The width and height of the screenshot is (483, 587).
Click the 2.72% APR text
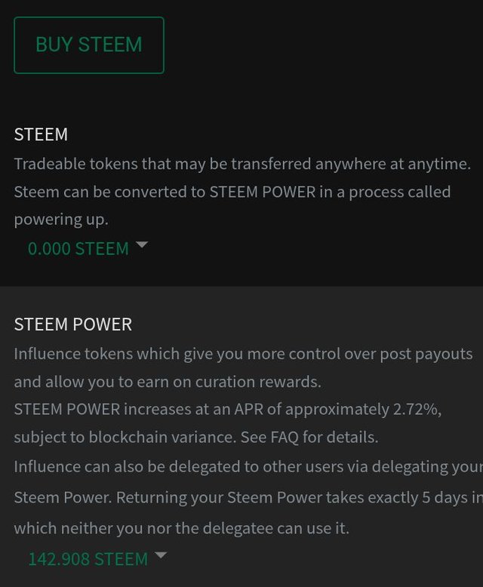[417, 410]
